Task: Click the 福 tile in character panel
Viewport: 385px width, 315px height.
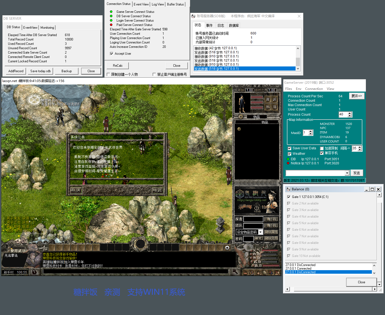Action: (x=275, y=107)
